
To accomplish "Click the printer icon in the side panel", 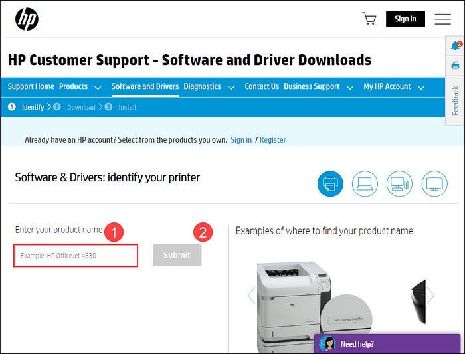I will tap(455, 65).
